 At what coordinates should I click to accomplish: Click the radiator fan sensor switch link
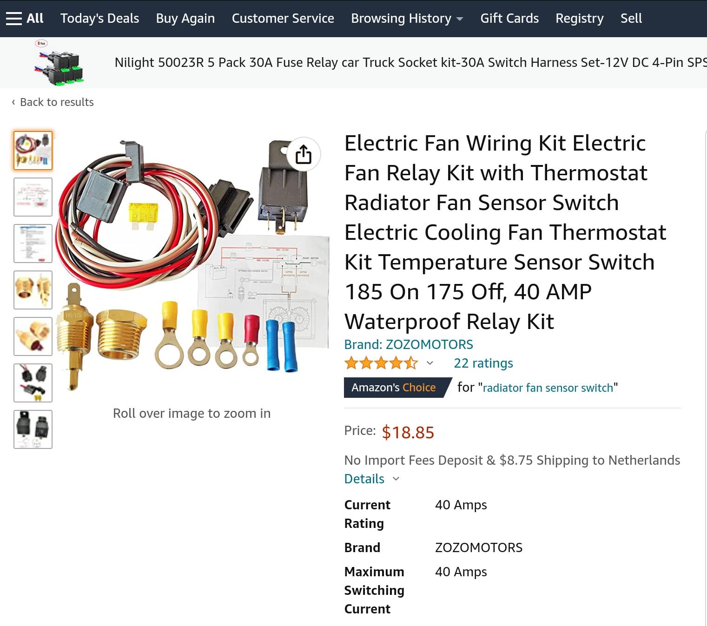click(548, 388)
